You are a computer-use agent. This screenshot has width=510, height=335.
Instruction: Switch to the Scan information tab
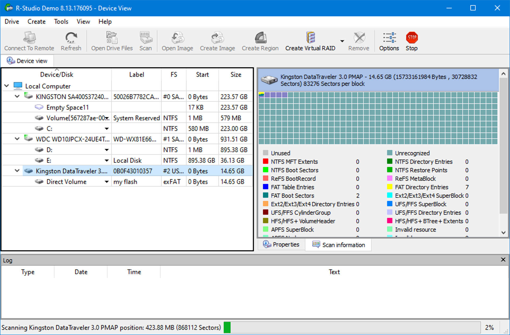[338, 245]
